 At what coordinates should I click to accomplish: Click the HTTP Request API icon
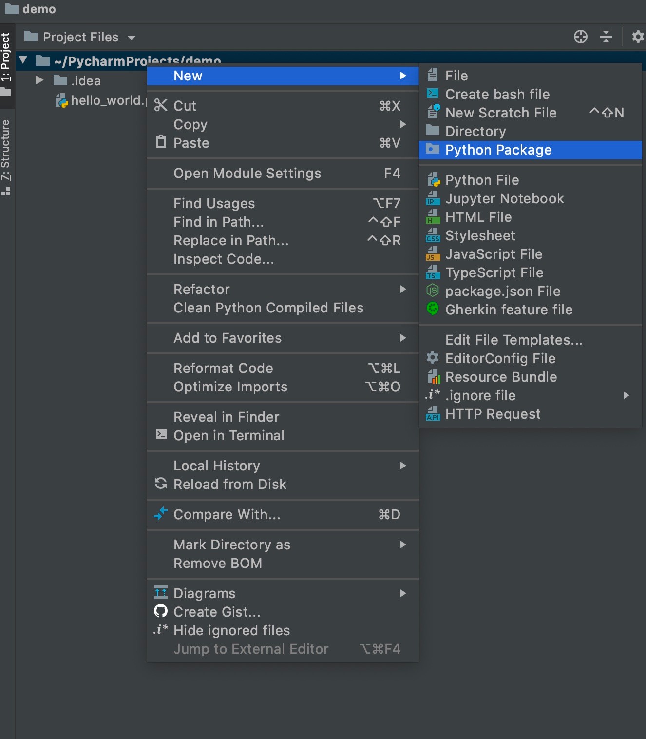(433, 413)
